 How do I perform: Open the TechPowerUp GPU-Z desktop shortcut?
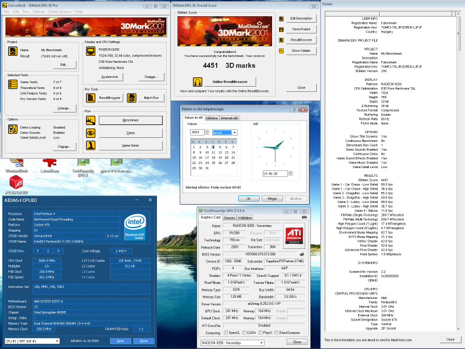(x=83, y=167)
